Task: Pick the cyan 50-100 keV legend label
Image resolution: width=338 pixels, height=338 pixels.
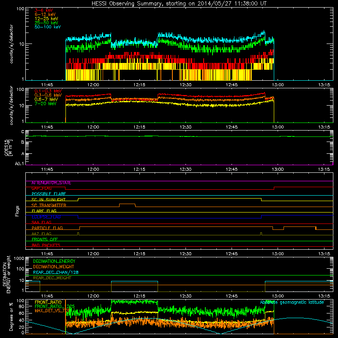Action: pyautogui.click(x=48, y=27)
